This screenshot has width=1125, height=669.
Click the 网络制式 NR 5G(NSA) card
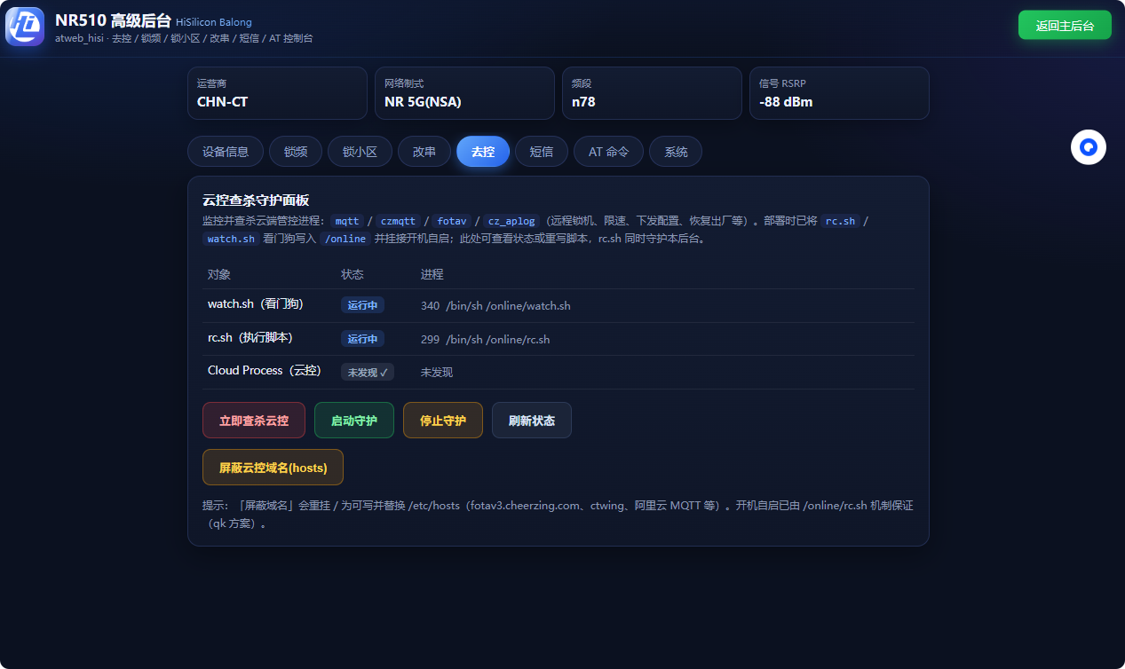(x=464, y=93)
